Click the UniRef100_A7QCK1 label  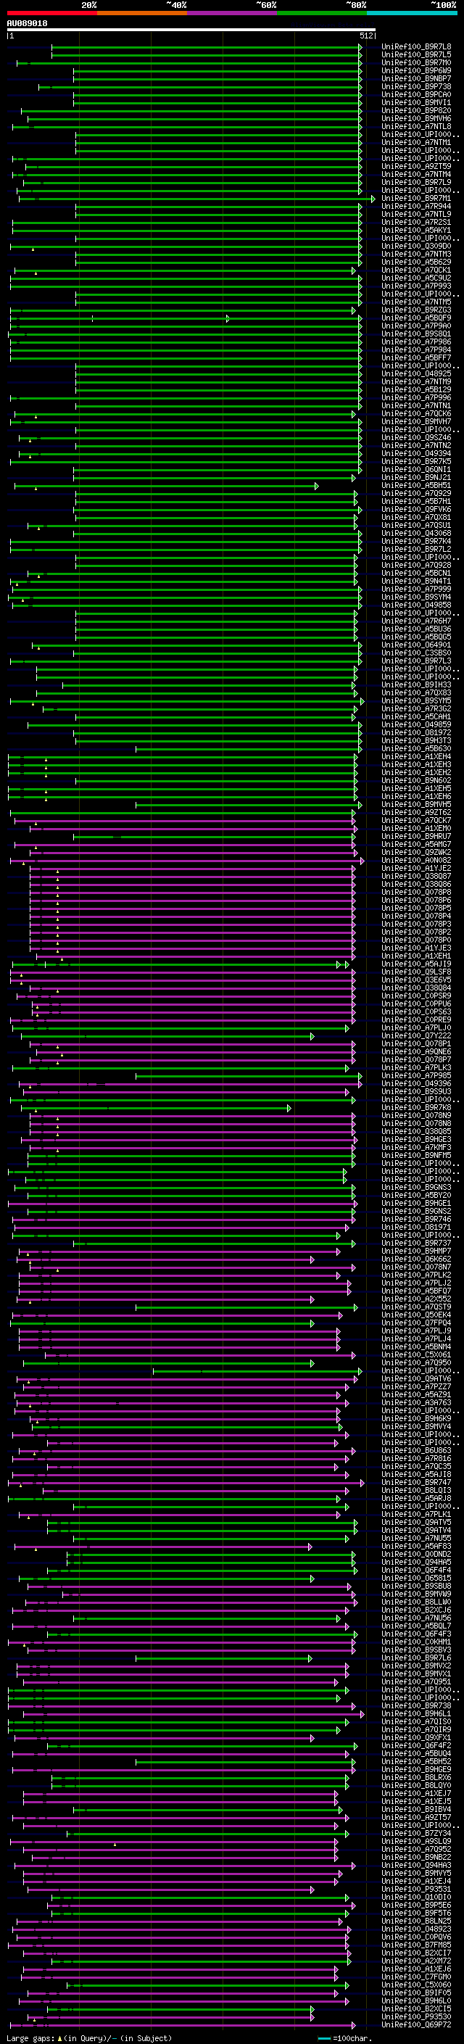tap(416, 270)
